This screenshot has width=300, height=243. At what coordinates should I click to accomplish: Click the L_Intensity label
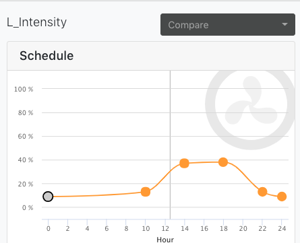36,22
